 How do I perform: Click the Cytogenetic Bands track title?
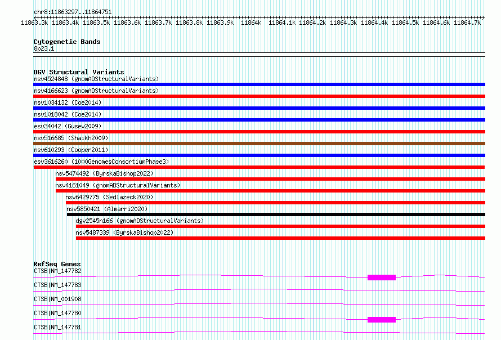point(67,42)
